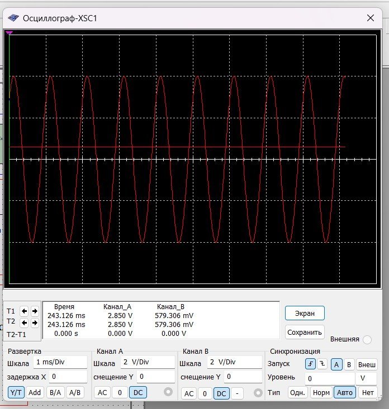
Task: Set Channel A coupling to AC
Action: click(102, 392)
